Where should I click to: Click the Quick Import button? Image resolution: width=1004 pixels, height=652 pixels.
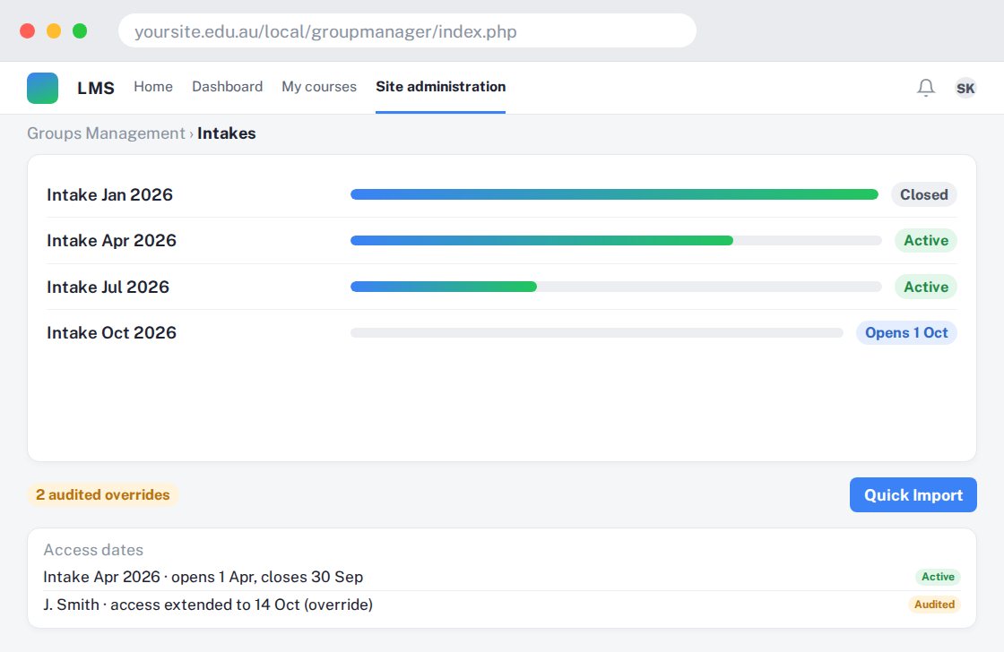click(913, 494)
